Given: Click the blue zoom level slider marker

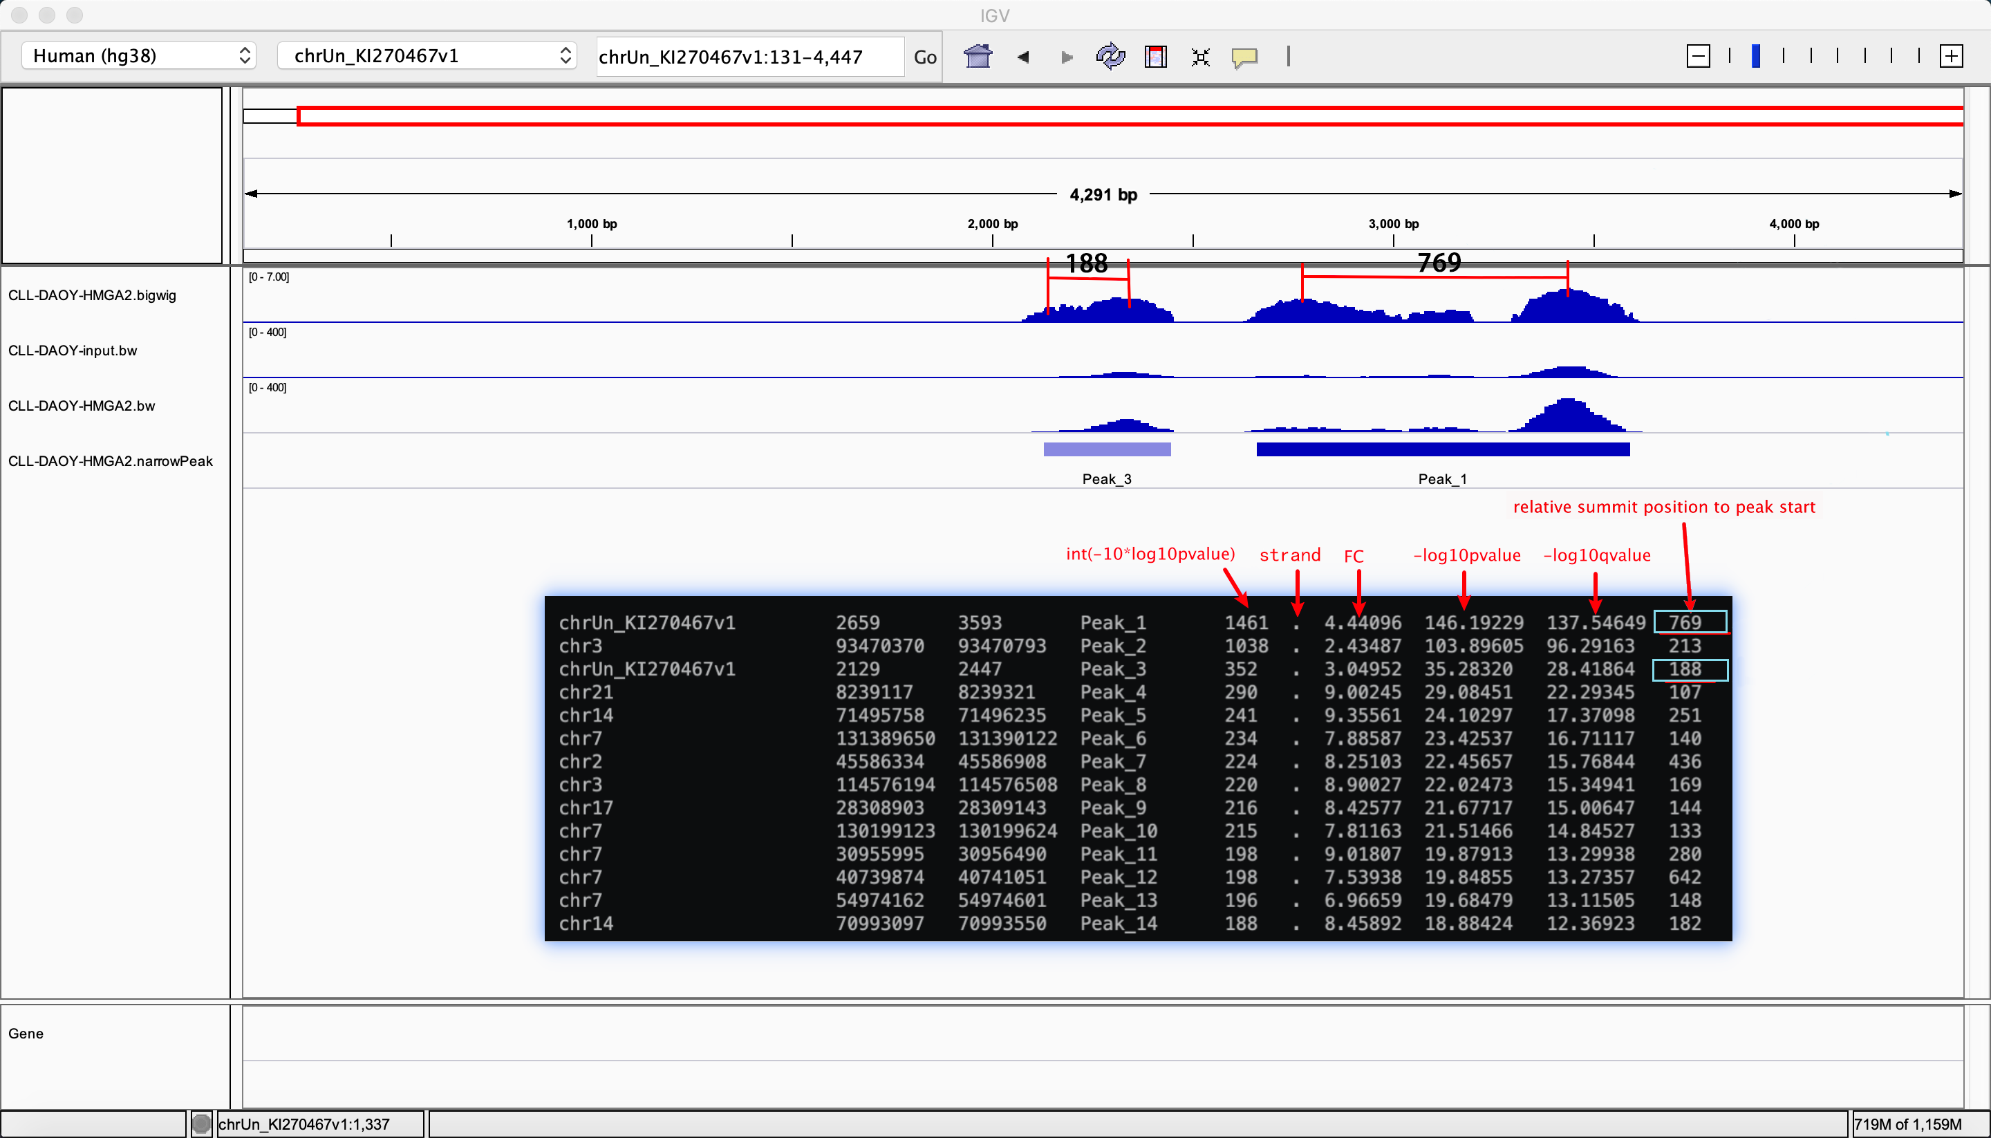Looking at the screenshot, I should click(1756, 56).
